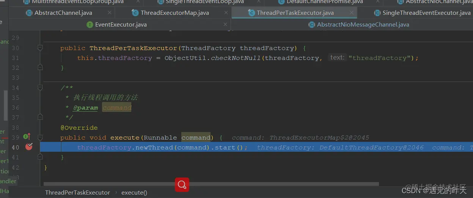Viewport: 473px width, 198px height.
Task: Click the ThreadPerTaskExecutor constructor name
Action: (133, 48)
